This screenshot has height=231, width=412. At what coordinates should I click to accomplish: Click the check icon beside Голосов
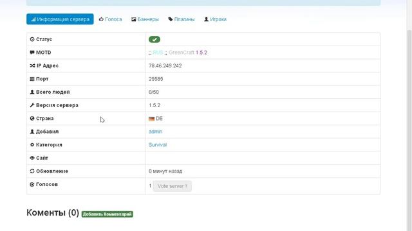(32, 184)
